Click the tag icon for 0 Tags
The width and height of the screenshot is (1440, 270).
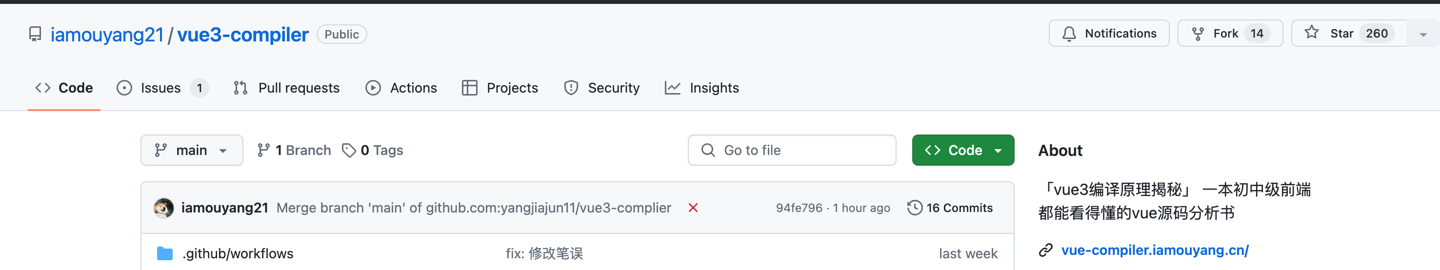349,151
